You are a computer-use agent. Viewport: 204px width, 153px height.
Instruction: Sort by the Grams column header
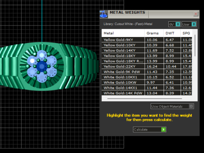pos(154,33)
